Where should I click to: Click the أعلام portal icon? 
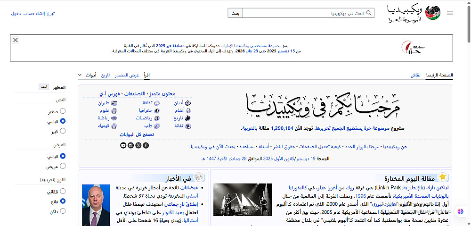188,110
